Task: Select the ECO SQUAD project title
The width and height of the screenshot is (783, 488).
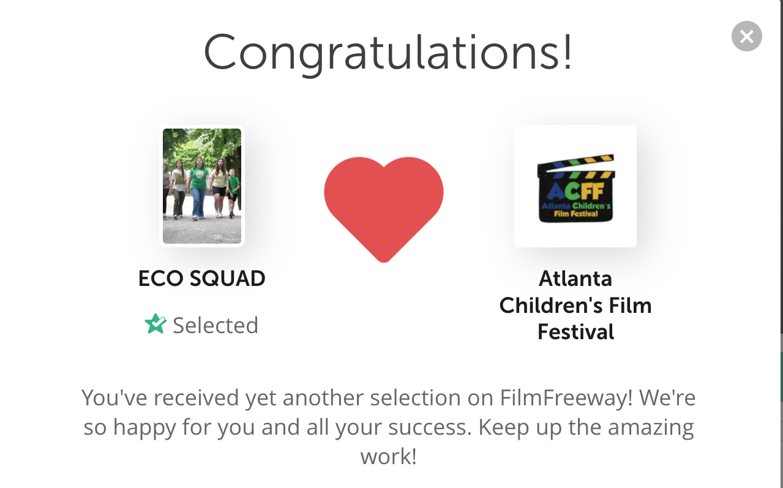Action: 202,279
